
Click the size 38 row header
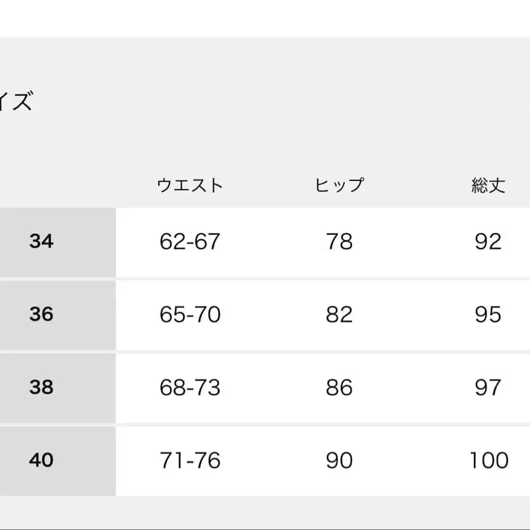[x=41, y=388]
